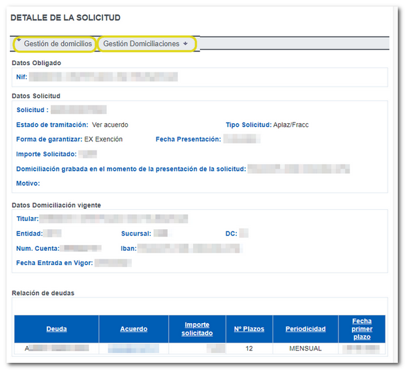Click the Fecha Entrada en Vigor value

(x=113, y=263)
